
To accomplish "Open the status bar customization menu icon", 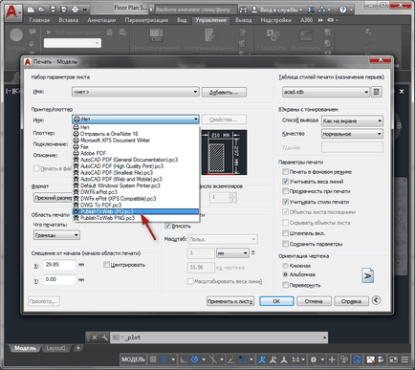I will (404, 359).
